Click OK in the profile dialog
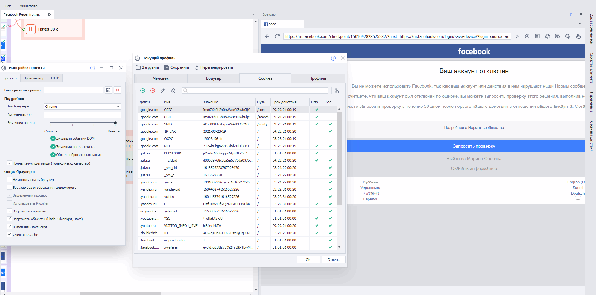Viewport: 596px width, 295px height. point(308,260)
